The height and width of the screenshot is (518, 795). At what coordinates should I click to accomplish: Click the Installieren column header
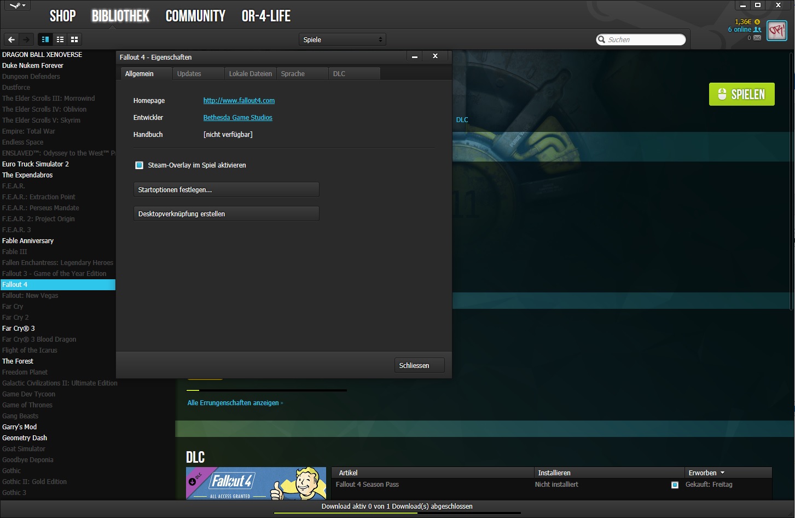click(609, 473)
